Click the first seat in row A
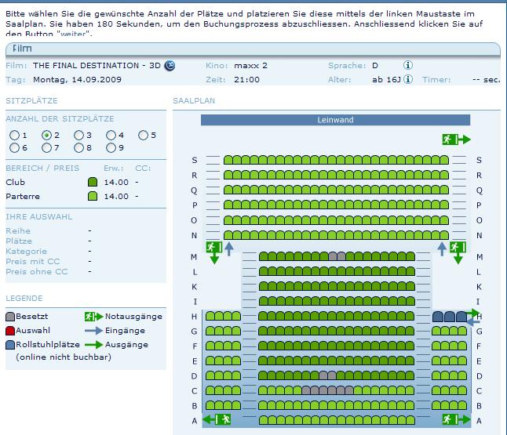The width and height of the screenshot is (507, 435). [263, 420]
